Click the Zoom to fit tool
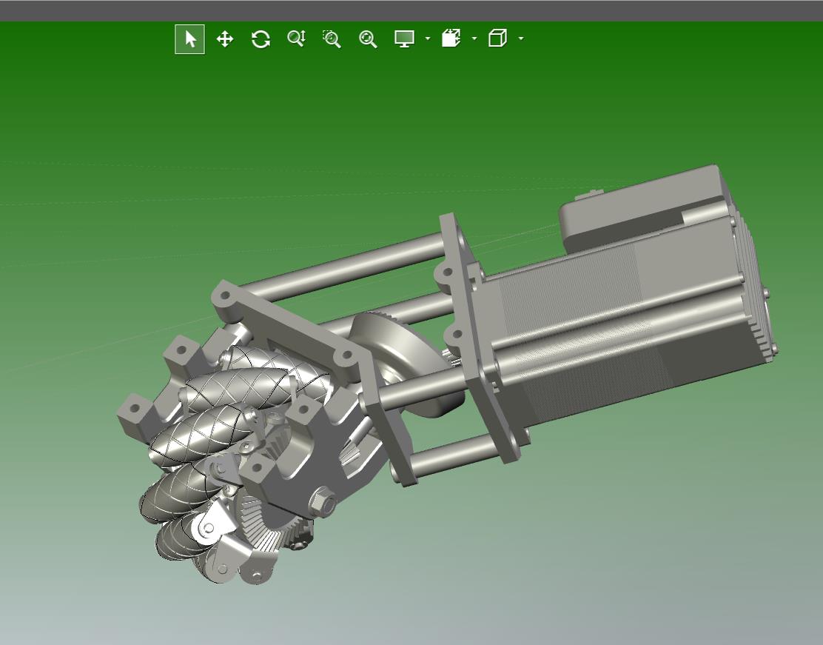This screenshot has width=823, height=645. pos(367,39)
